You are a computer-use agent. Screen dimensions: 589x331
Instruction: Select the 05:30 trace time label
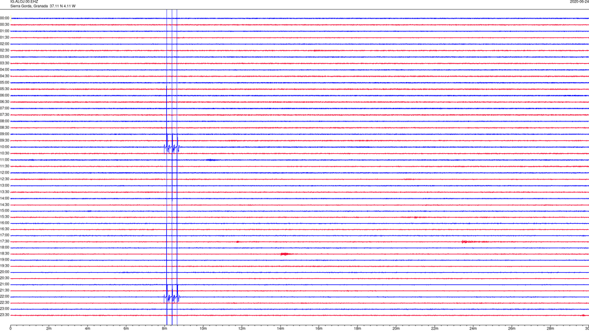pyautogui.click(x=5, y=89)
